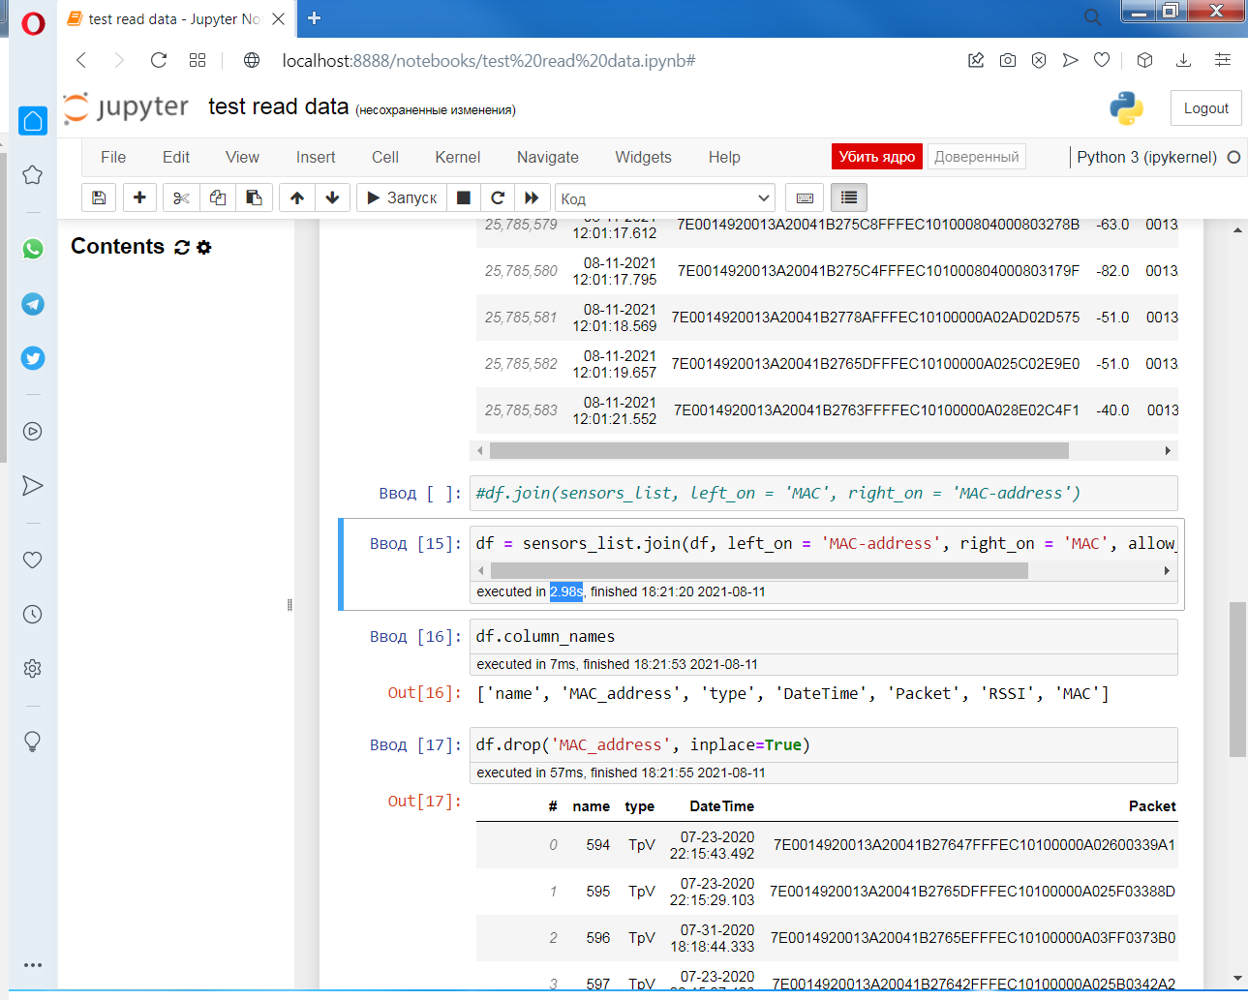Restart the kernel icon

click(x=498, y=197)
